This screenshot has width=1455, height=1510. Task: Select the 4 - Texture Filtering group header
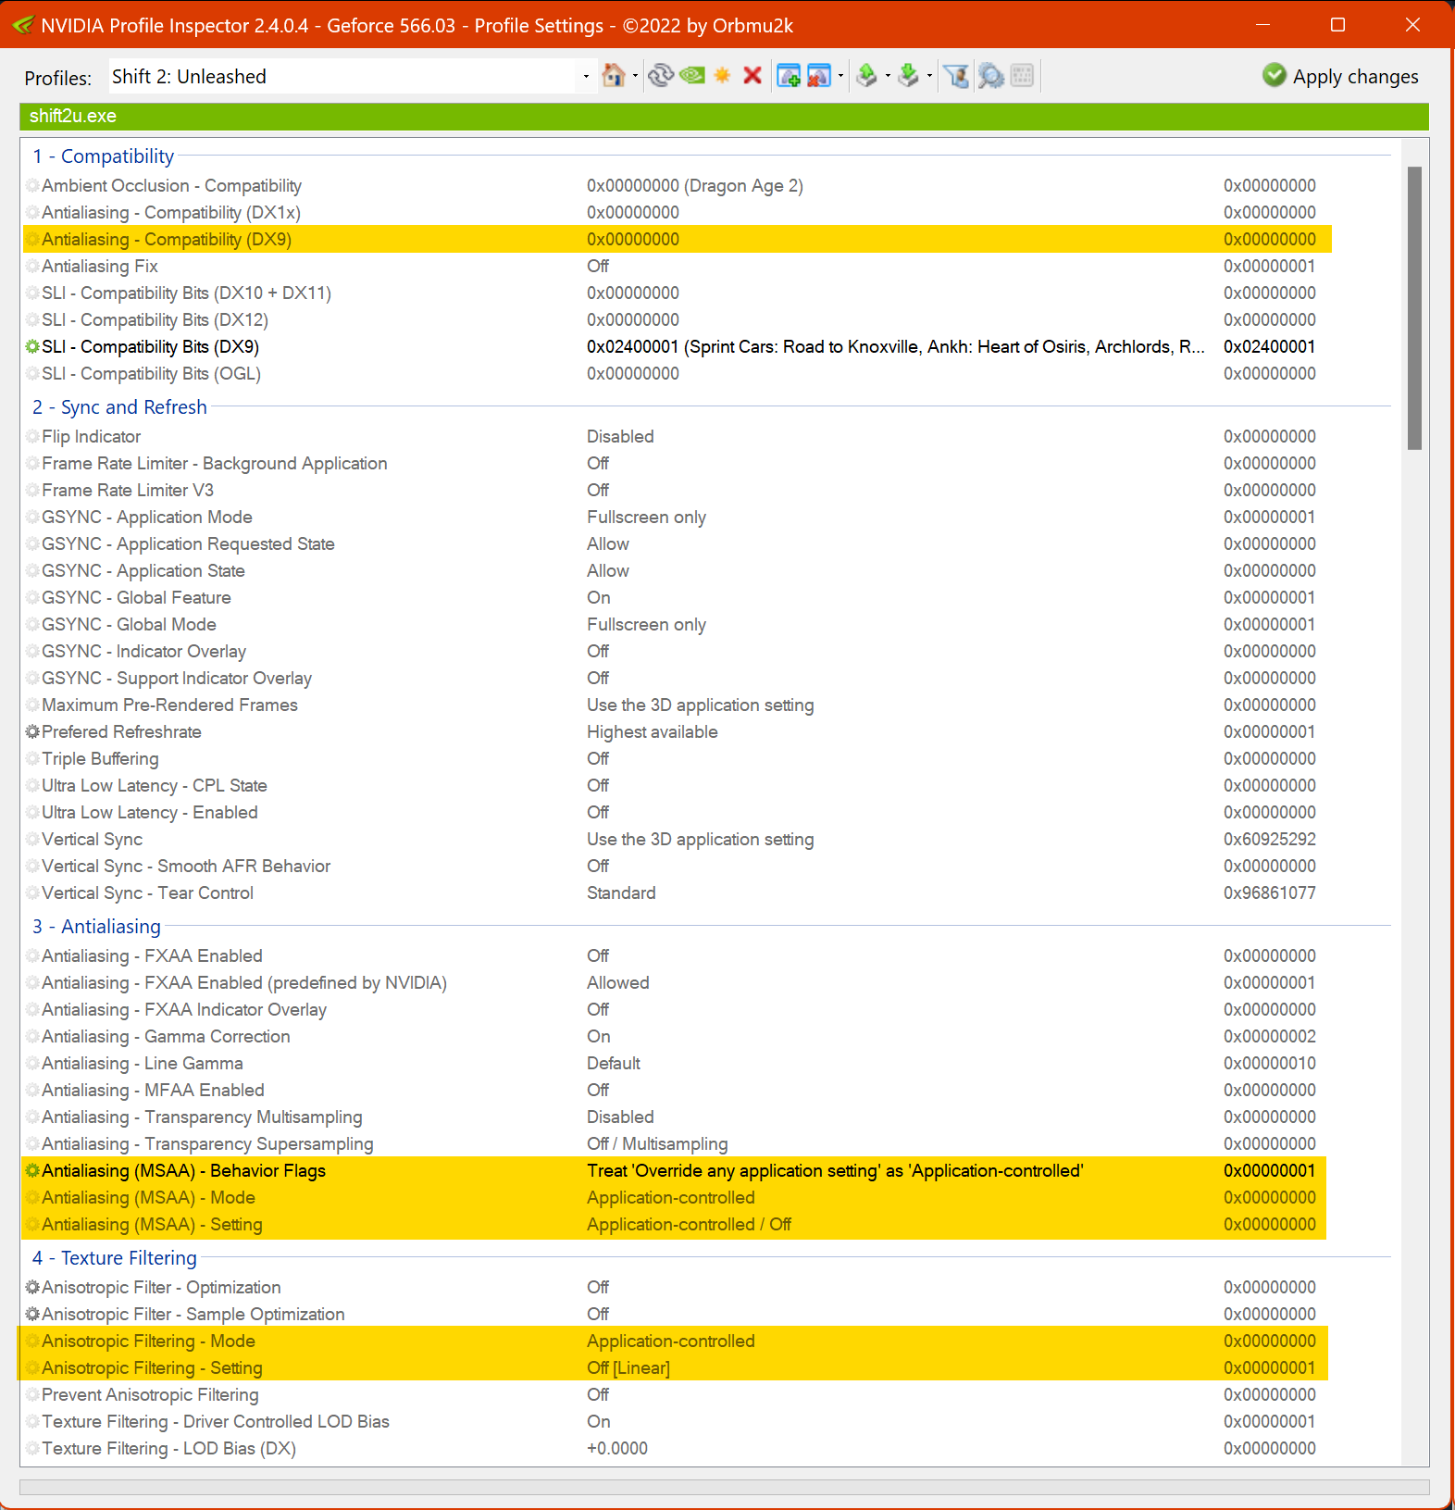pyautogui.click(x=115, y=1257)
